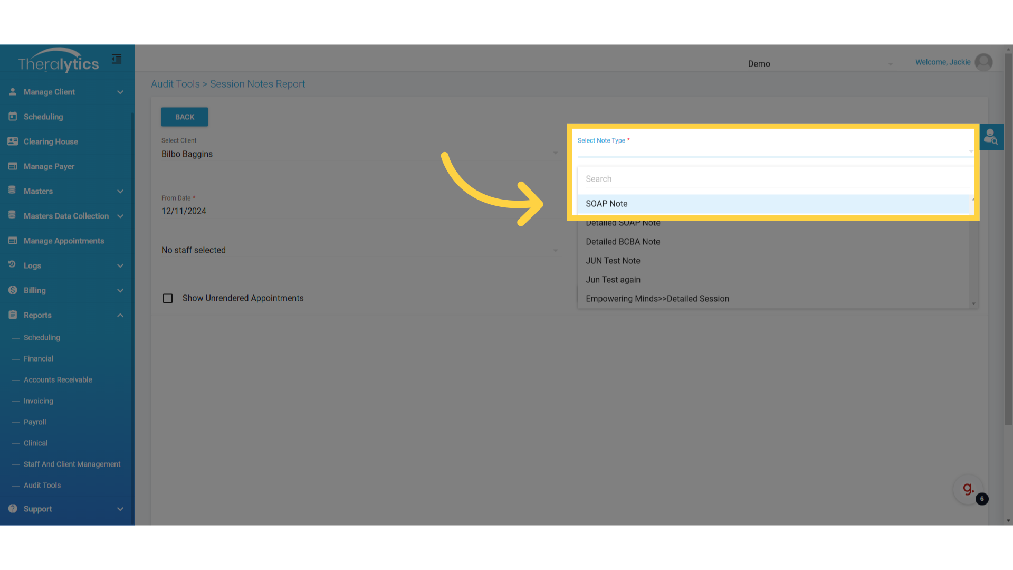Pick JUN Test Note option
Viewport: 1013px width, 570px height.
pyautogui.click(x=613, y=261)
